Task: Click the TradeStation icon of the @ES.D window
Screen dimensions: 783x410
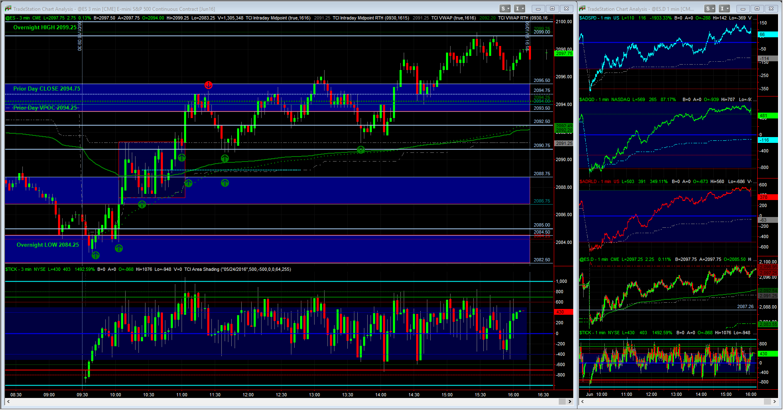Action: click(x=582, y=9)
